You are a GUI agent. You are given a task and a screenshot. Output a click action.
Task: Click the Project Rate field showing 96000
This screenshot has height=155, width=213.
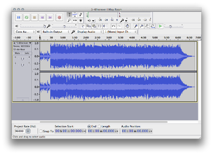pos(20,131)
